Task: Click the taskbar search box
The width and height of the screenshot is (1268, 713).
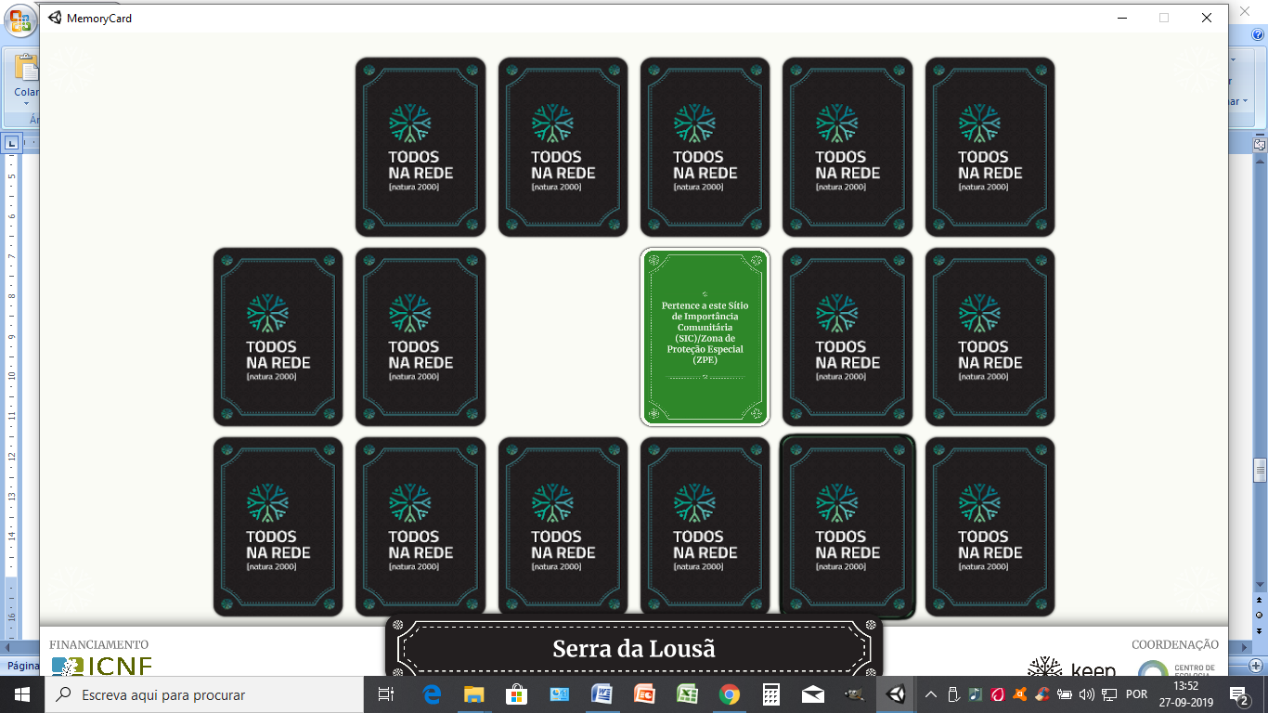Action: click(204, 694)
